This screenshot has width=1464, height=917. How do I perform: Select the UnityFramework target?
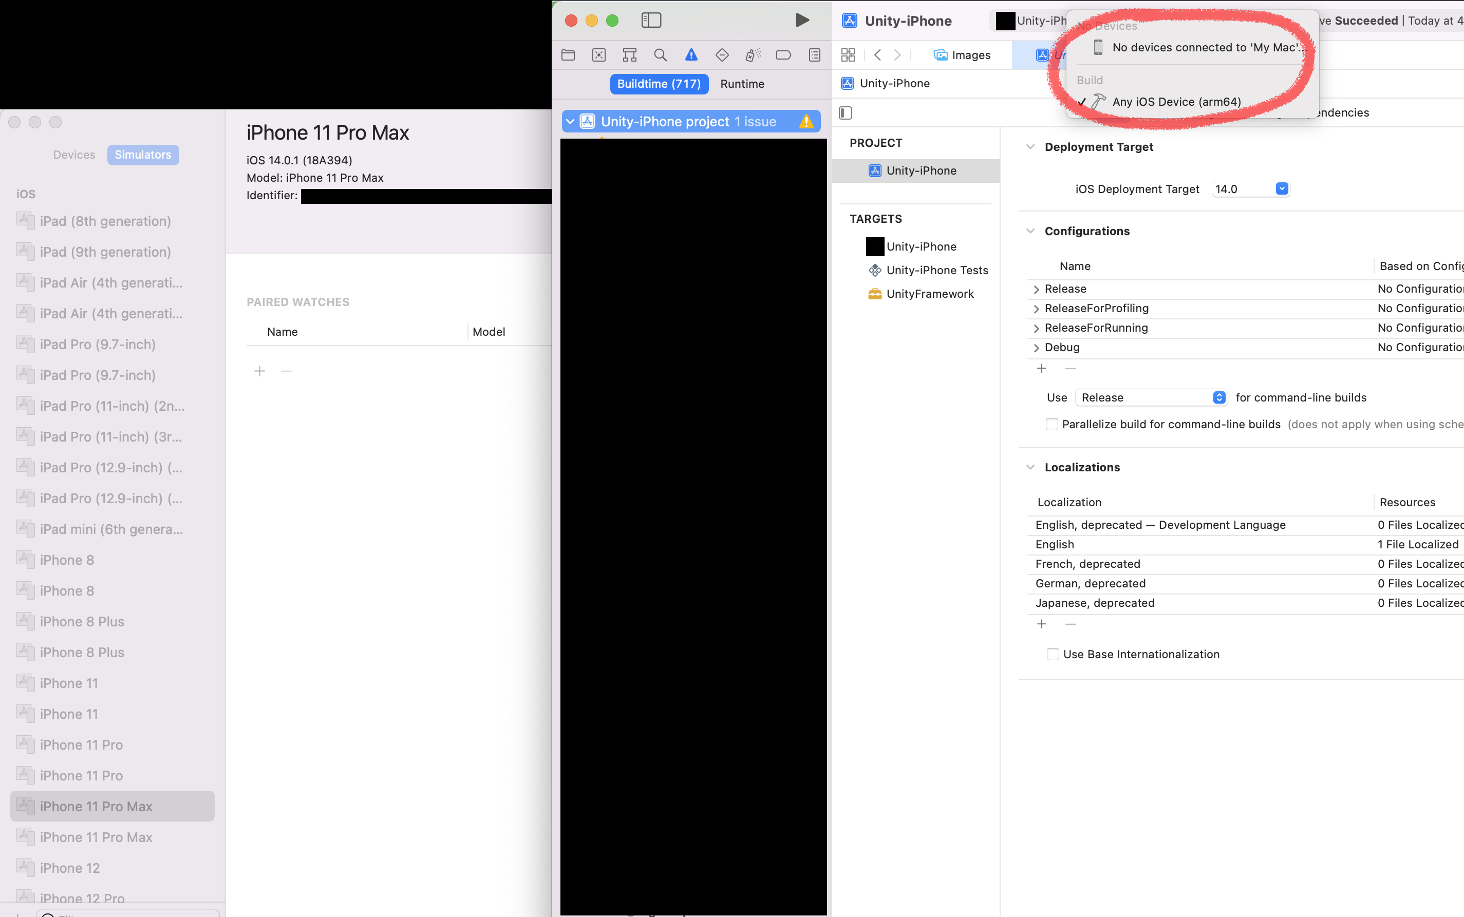click(x=929, y=294)
